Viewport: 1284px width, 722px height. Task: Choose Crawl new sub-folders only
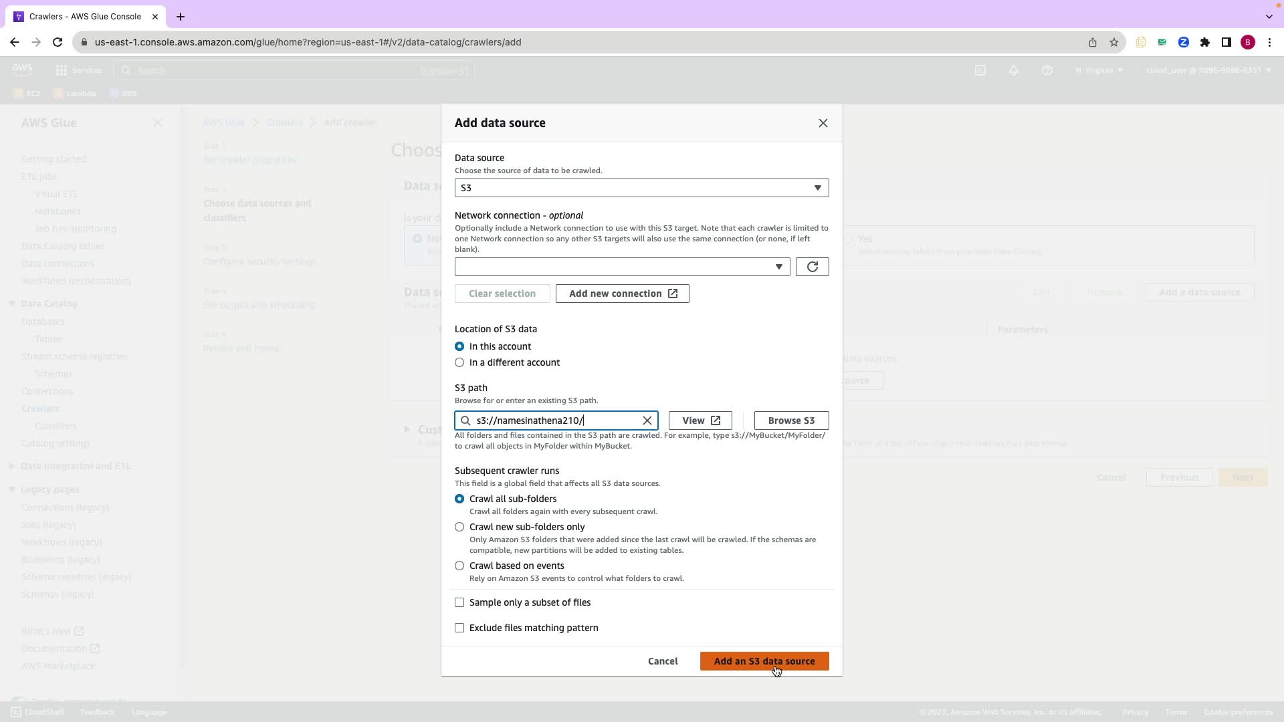(x=459, y=527)
